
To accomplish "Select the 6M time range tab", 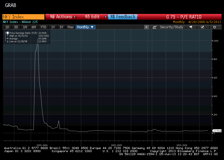I will (x=34, y=27).
